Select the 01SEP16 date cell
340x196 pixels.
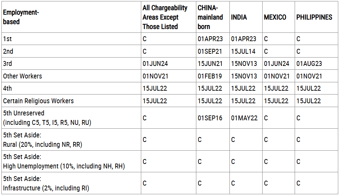(x=210, y=118)
